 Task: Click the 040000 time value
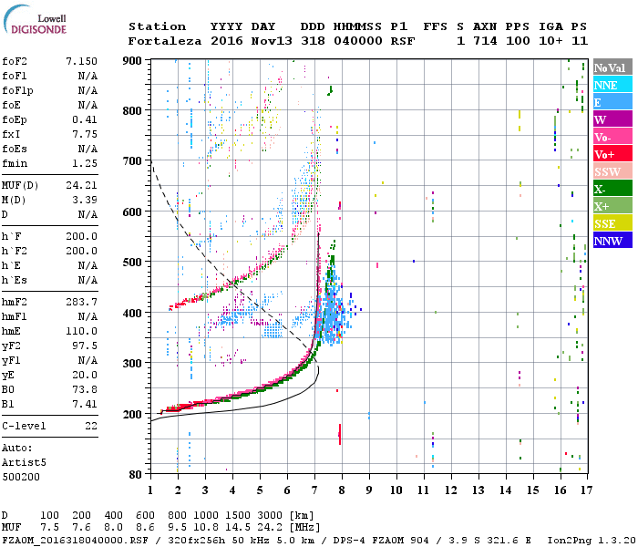click(x=358, y=41)
